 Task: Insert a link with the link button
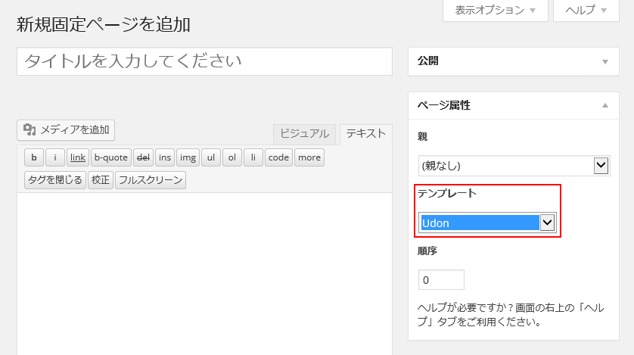78,157
